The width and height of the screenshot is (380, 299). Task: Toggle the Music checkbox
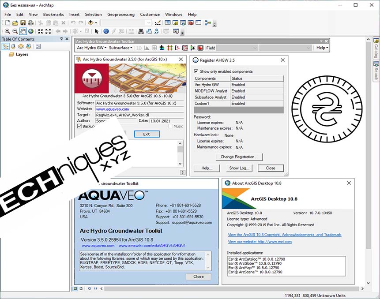tap(170, 126)
